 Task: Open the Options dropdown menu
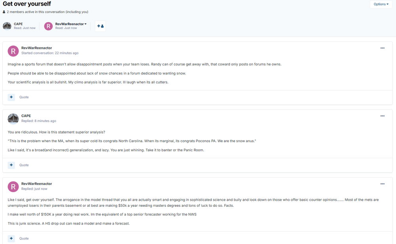point(381,4)
